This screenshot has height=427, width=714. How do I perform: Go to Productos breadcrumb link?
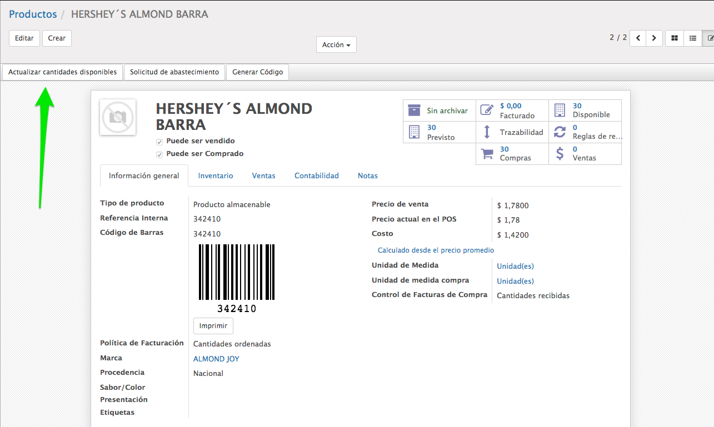tap(33, 14)
